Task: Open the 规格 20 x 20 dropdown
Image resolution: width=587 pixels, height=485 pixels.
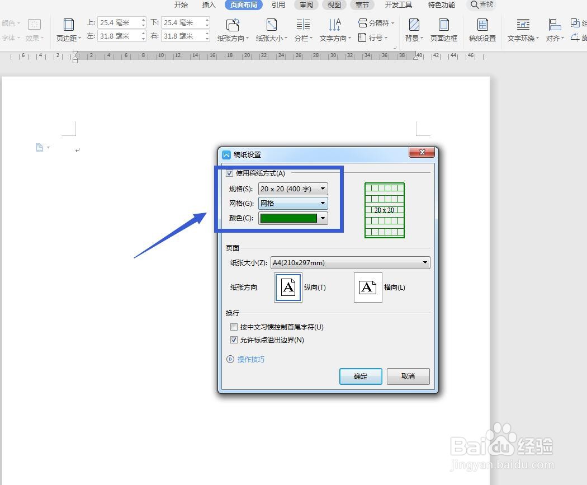Action: tap(293, 189)
